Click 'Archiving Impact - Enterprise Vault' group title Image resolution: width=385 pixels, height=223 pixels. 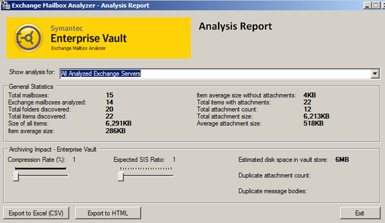click(x=52, y=149)
